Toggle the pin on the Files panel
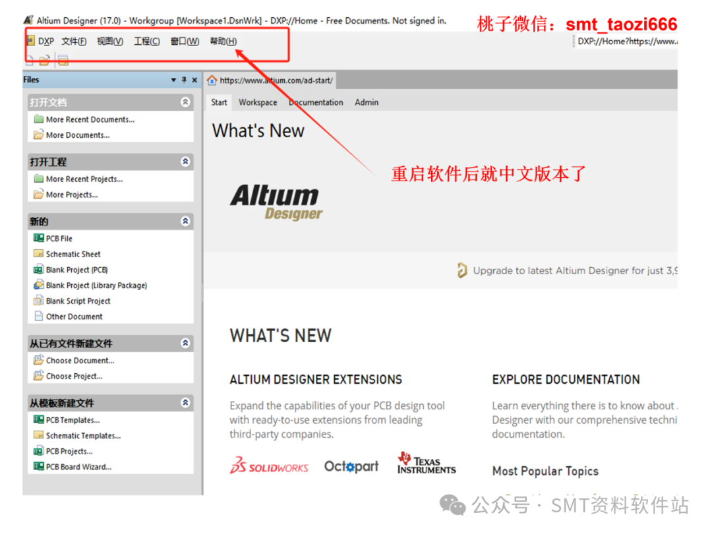 [183, 79]
